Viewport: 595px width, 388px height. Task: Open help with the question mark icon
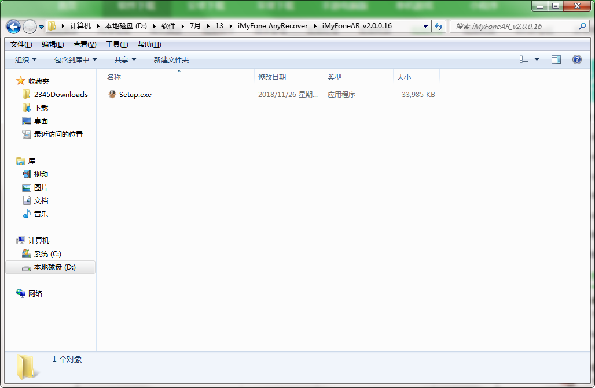click(x=577, y=59)
